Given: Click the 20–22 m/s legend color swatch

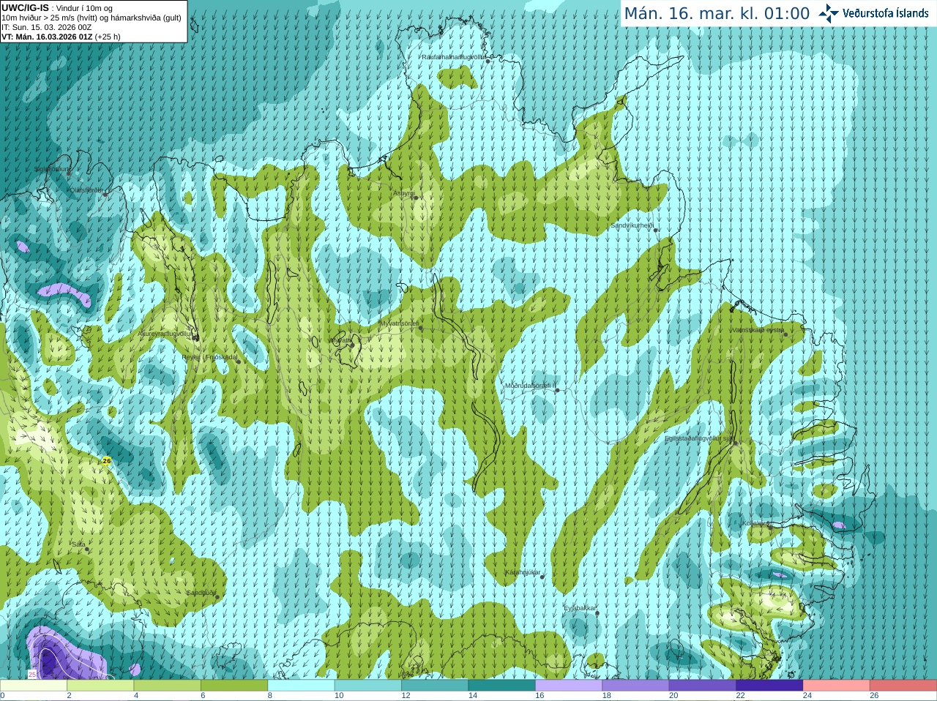Looking at the screenshot, I should 703,686.
